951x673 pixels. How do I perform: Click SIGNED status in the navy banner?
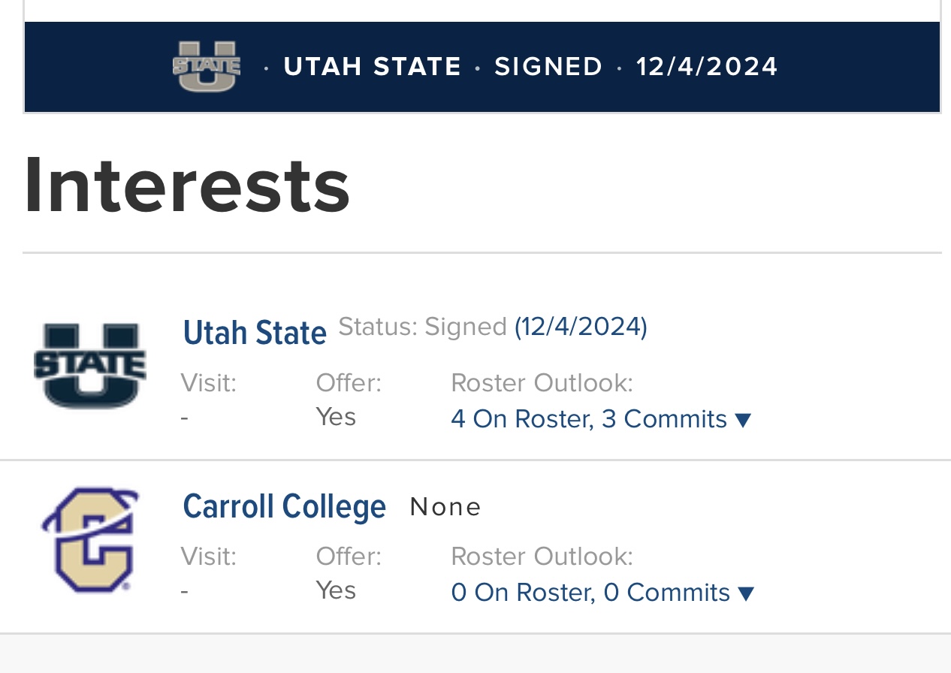pyautogui.click(x=548, y=67)
